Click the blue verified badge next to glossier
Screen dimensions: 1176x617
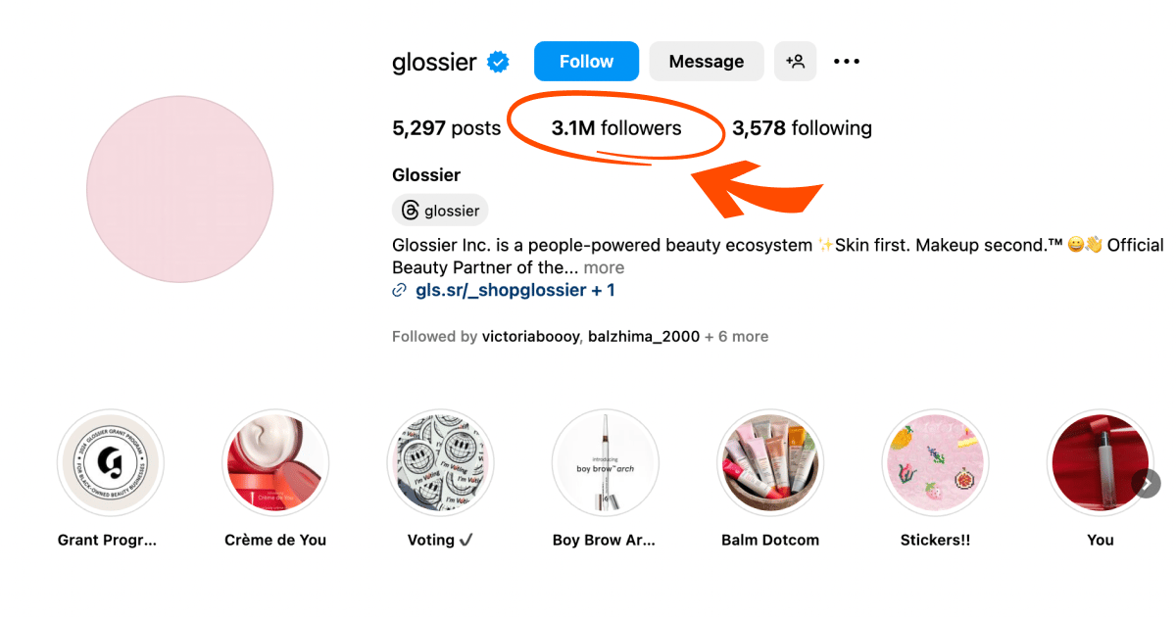[499, 62]
